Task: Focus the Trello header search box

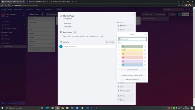Action: tap(173, 9)
